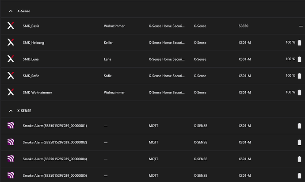Click MQTT icon for Smoke Alarm ending 00000001

point(11,125)
